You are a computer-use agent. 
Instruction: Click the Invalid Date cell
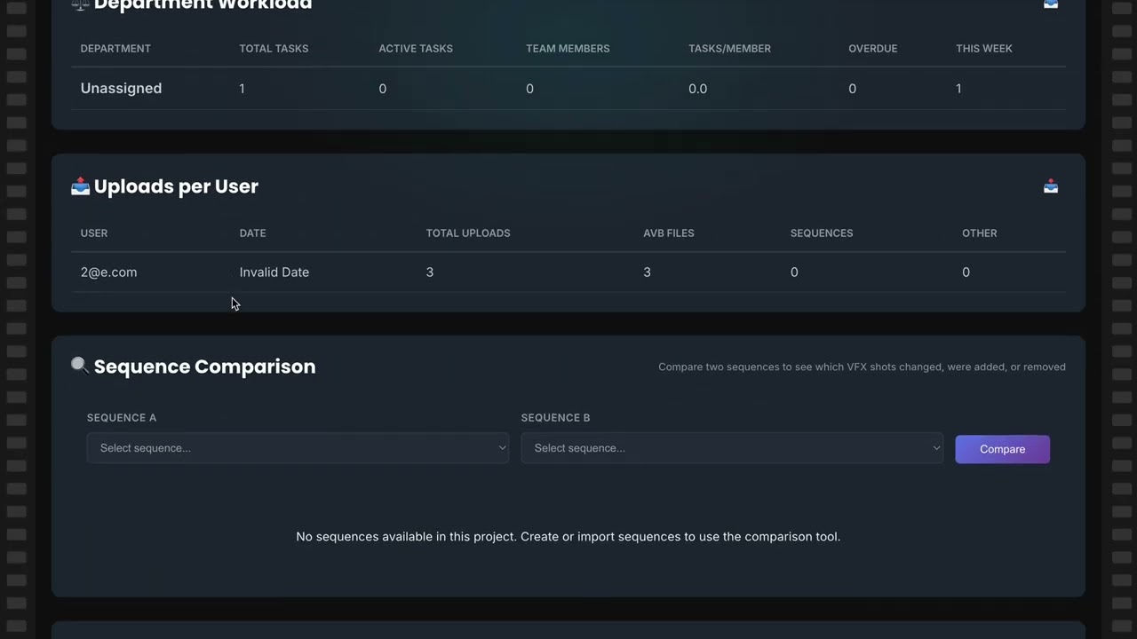(x=274, y=272)
